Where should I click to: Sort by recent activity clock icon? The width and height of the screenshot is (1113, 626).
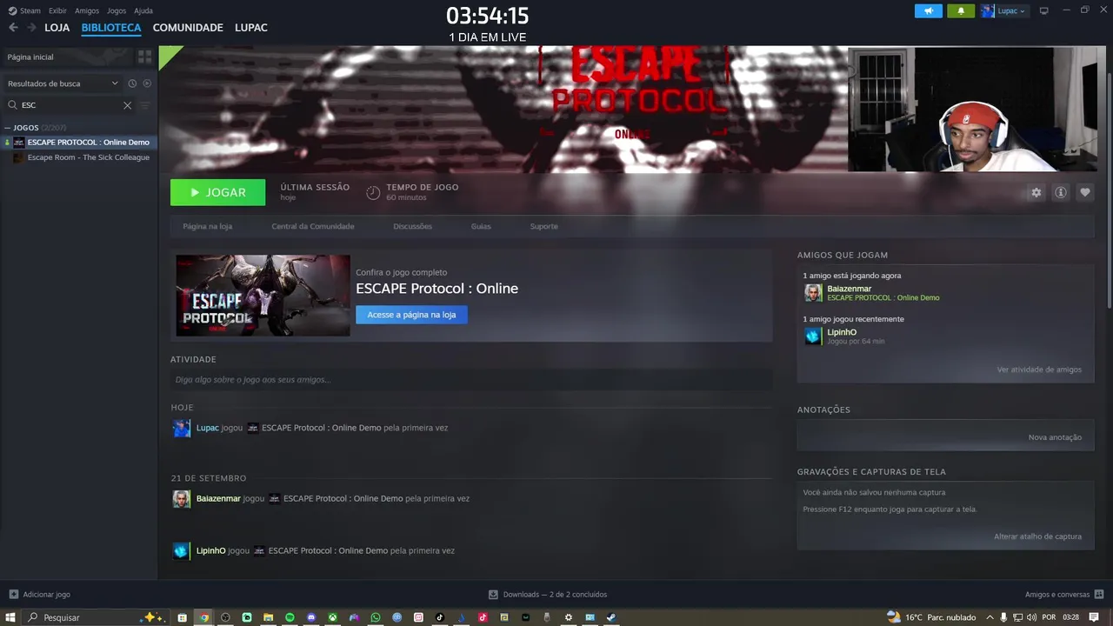(132, 83)
